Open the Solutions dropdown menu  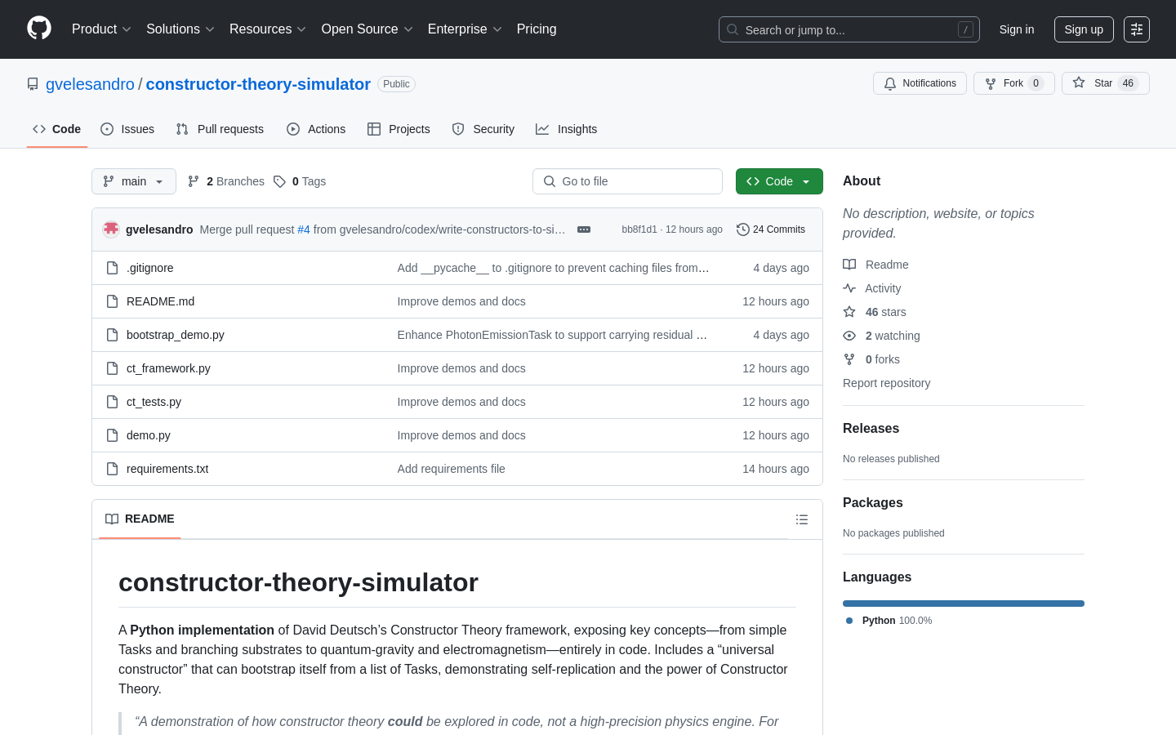[180, 29]
